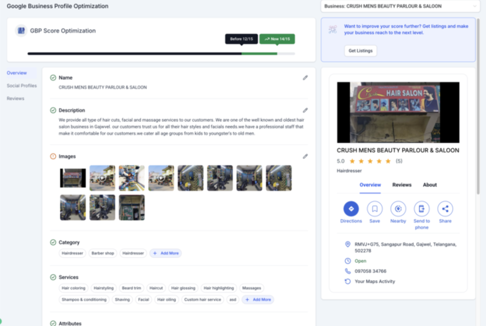Click the Sangapur Road address text
This screenshot has height=326, width=486.
tap(405, 248)
